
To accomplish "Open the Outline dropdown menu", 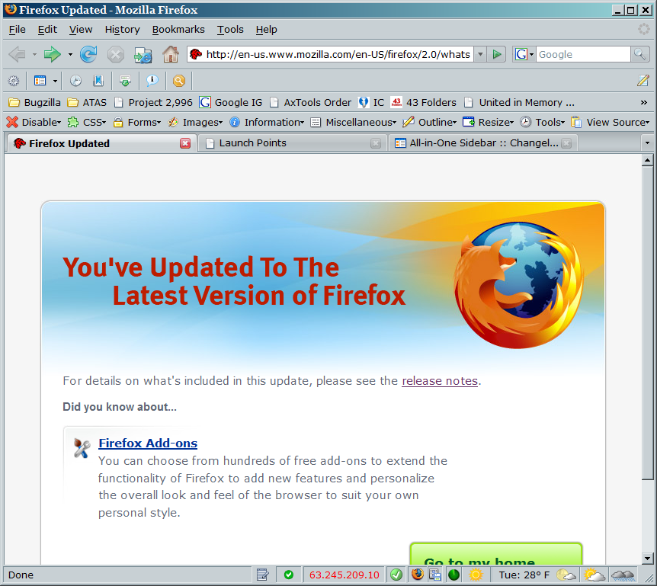I will [x=429, y=123].
